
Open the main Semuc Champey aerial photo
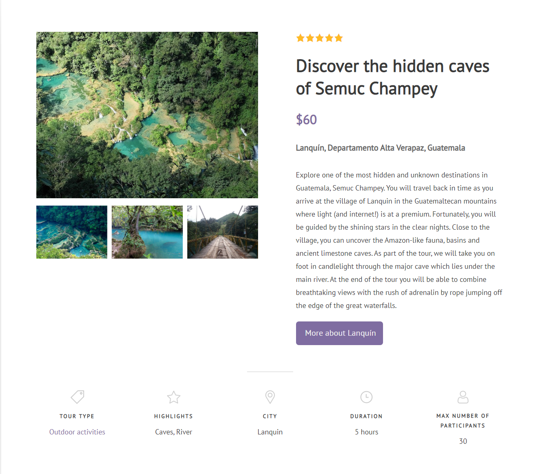point(147,115)
